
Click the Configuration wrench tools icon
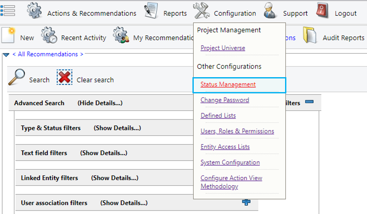coord(201,11)
